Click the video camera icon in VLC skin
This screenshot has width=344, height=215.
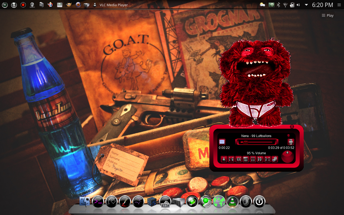coord(275,159)
